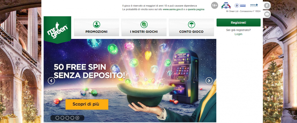Click the Gioca Sicuro logo
The image size is (297, 123).
click(254, 5)
